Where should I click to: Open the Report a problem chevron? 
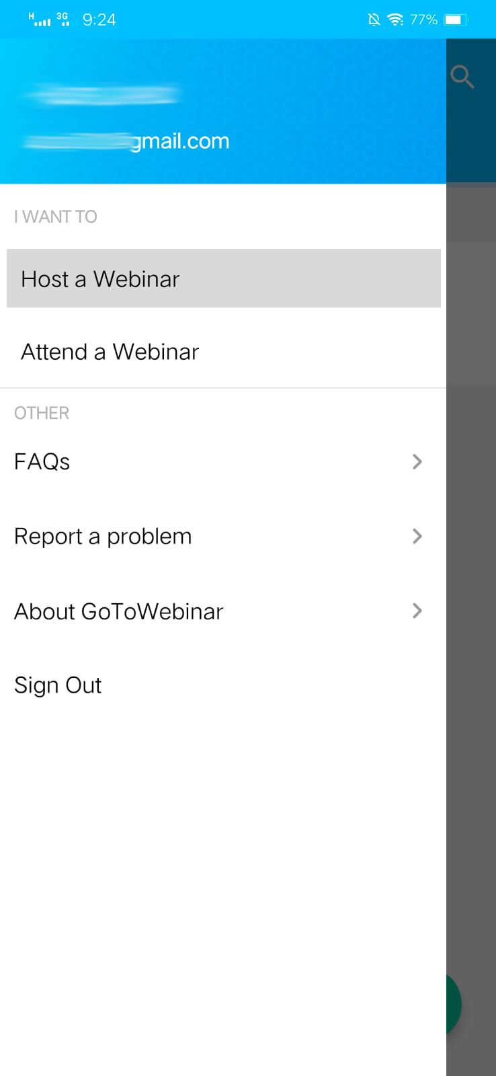[x=417, y=536]
